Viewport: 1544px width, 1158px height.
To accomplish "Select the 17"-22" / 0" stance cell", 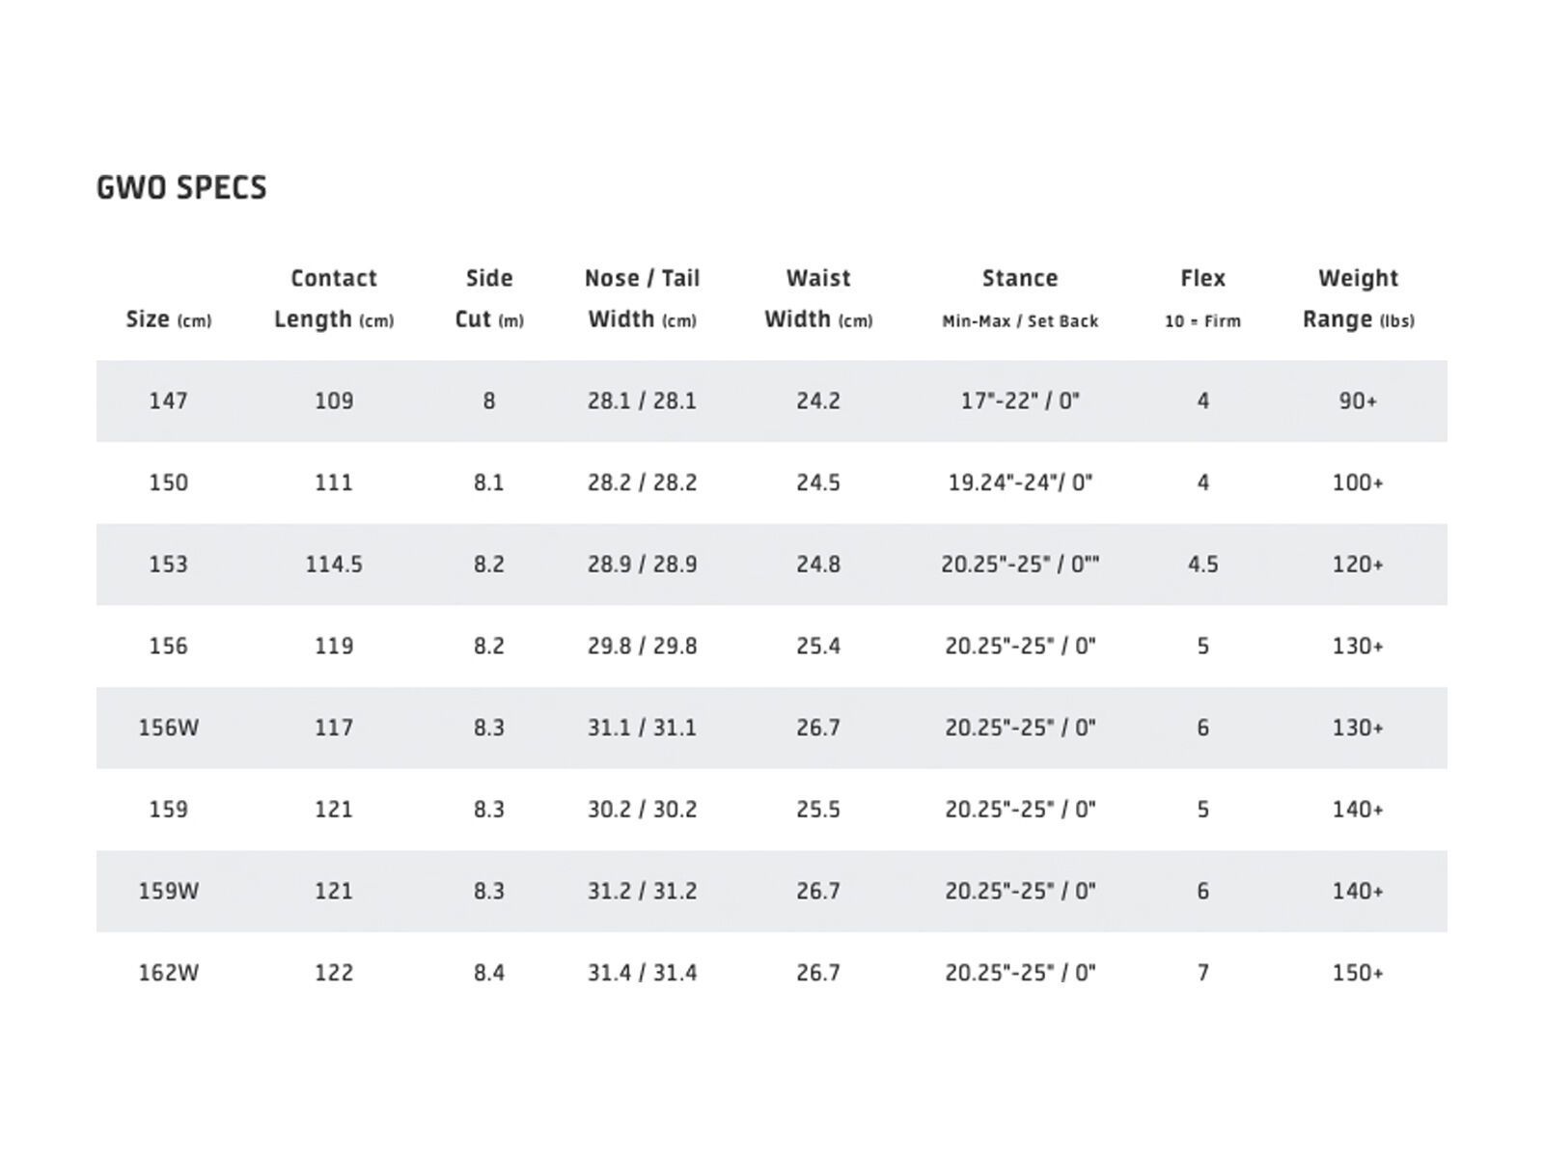I will [x=1020, y=400].
